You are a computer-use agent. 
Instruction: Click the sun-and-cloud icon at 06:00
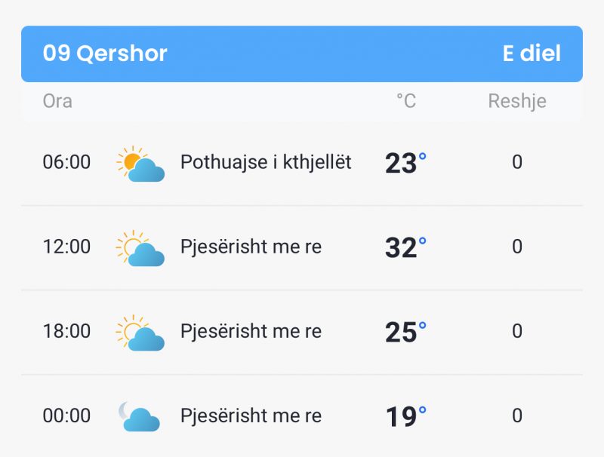[140, 164]
